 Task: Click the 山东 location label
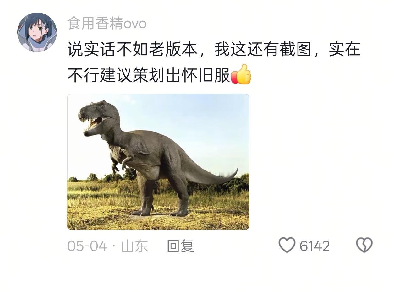click(134, 246)
